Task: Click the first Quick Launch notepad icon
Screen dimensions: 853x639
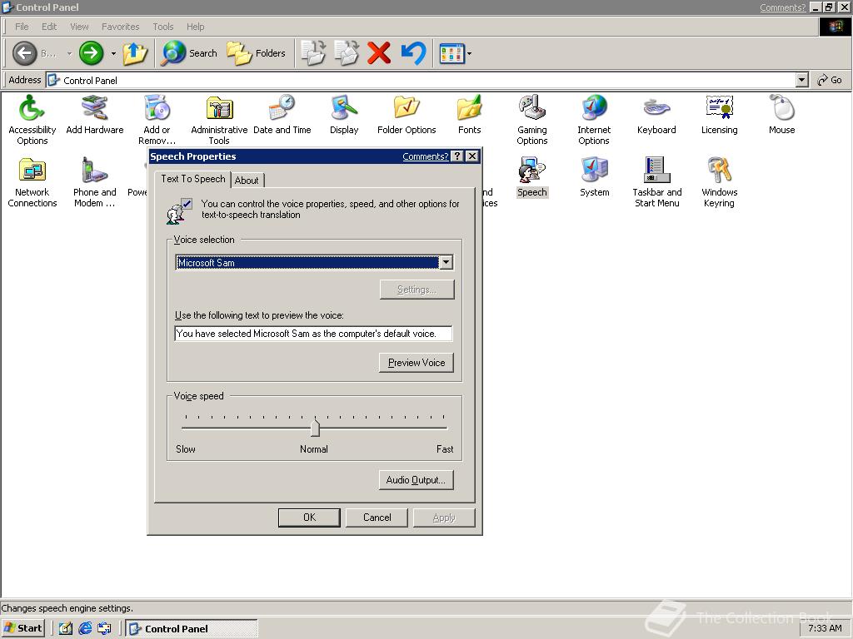Action: pyautogui.click(x=66, y=629)
